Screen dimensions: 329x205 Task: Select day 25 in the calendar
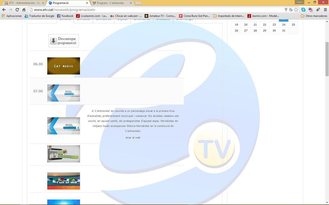[x=293, y=25]
